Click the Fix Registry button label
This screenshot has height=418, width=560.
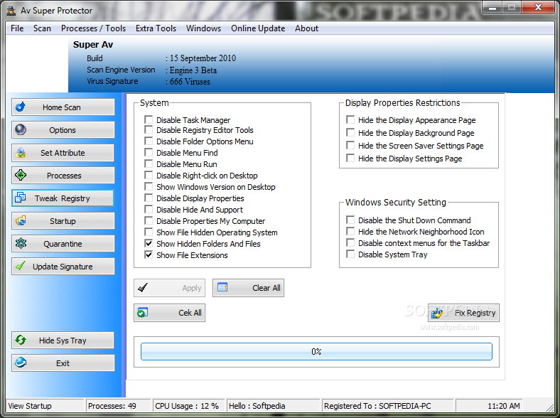(475, 313)
